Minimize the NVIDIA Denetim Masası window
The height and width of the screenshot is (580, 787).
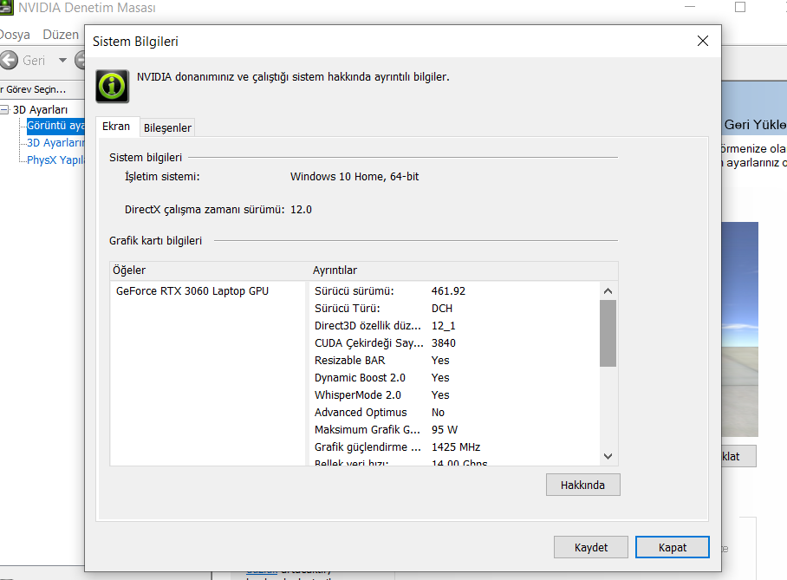(690, 7)
